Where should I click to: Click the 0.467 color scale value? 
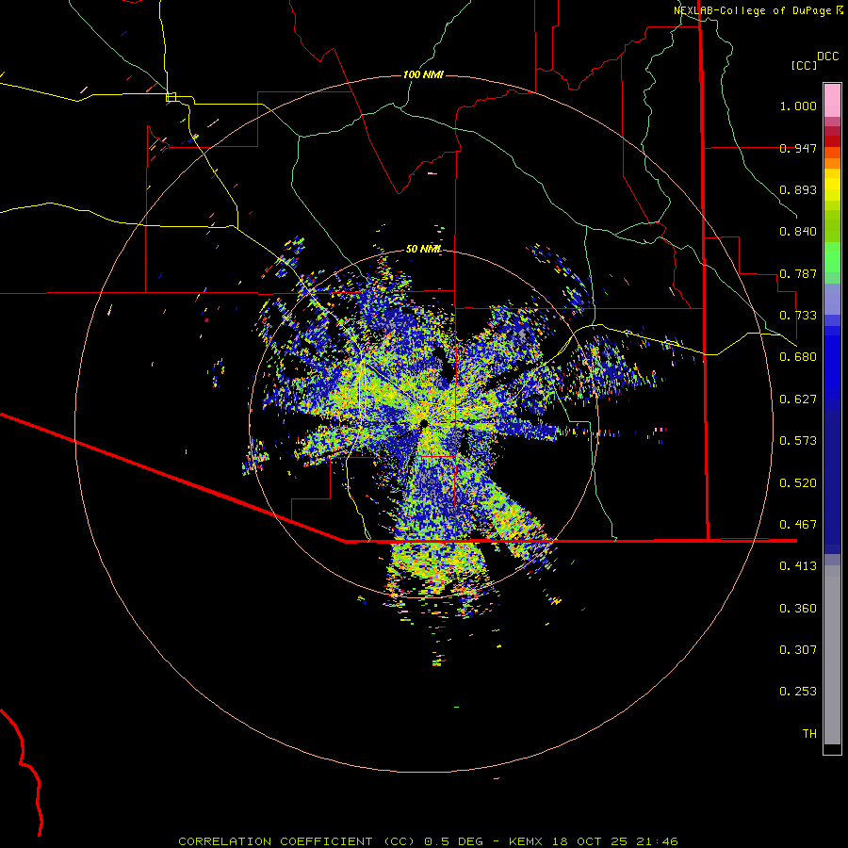click(x=798, y=525)
